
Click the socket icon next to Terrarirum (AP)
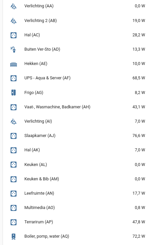click(14, 222)
